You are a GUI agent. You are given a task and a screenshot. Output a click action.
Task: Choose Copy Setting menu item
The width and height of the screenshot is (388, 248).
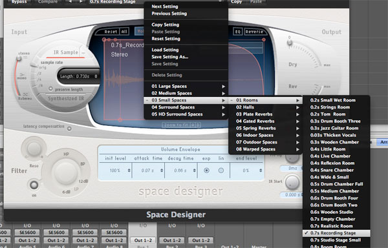click(186, 25)
